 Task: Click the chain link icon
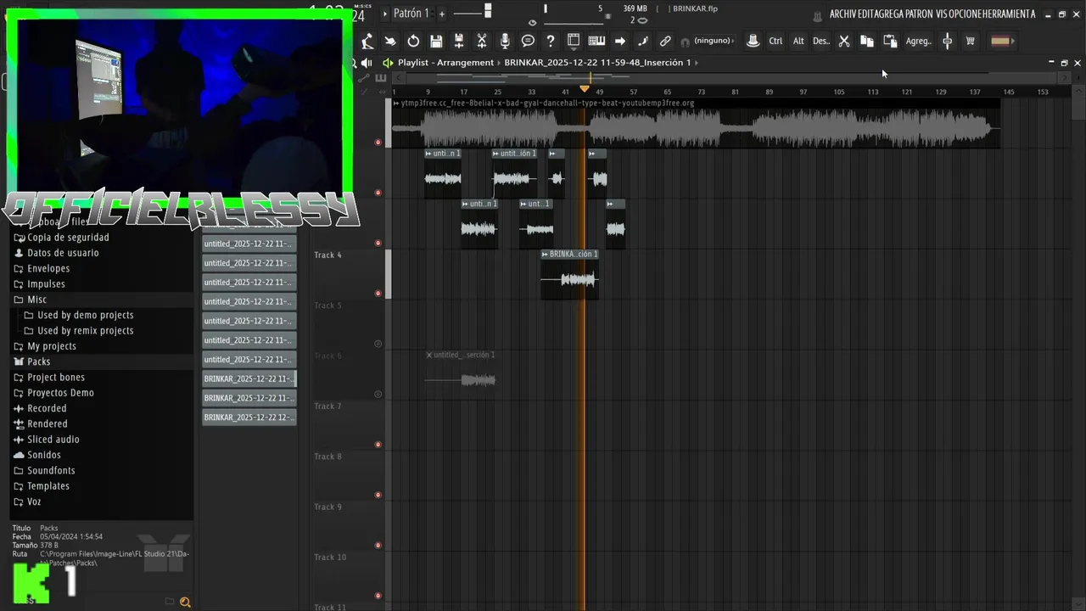pos(665,41)
